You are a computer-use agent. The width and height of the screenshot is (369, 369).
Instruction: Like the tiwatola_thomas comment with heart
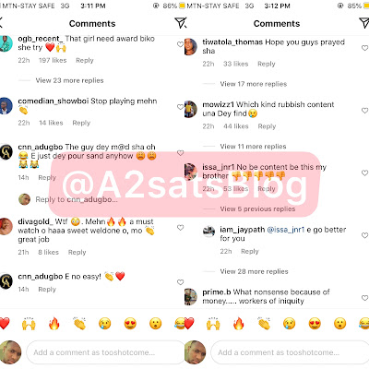pos(364,48)
